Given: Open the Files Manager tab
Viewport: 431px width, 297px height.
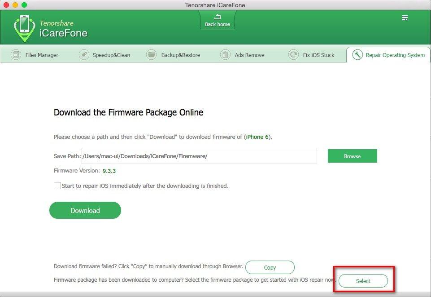Looking at the screenshot, I should [35, 55].
